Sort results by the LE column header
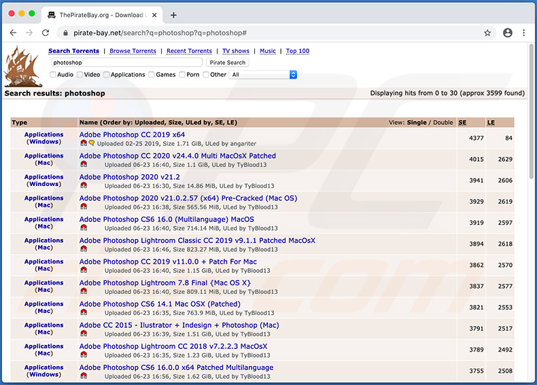Image resolution: width=537 pixels, height=385 pixels. coord(491,122)
